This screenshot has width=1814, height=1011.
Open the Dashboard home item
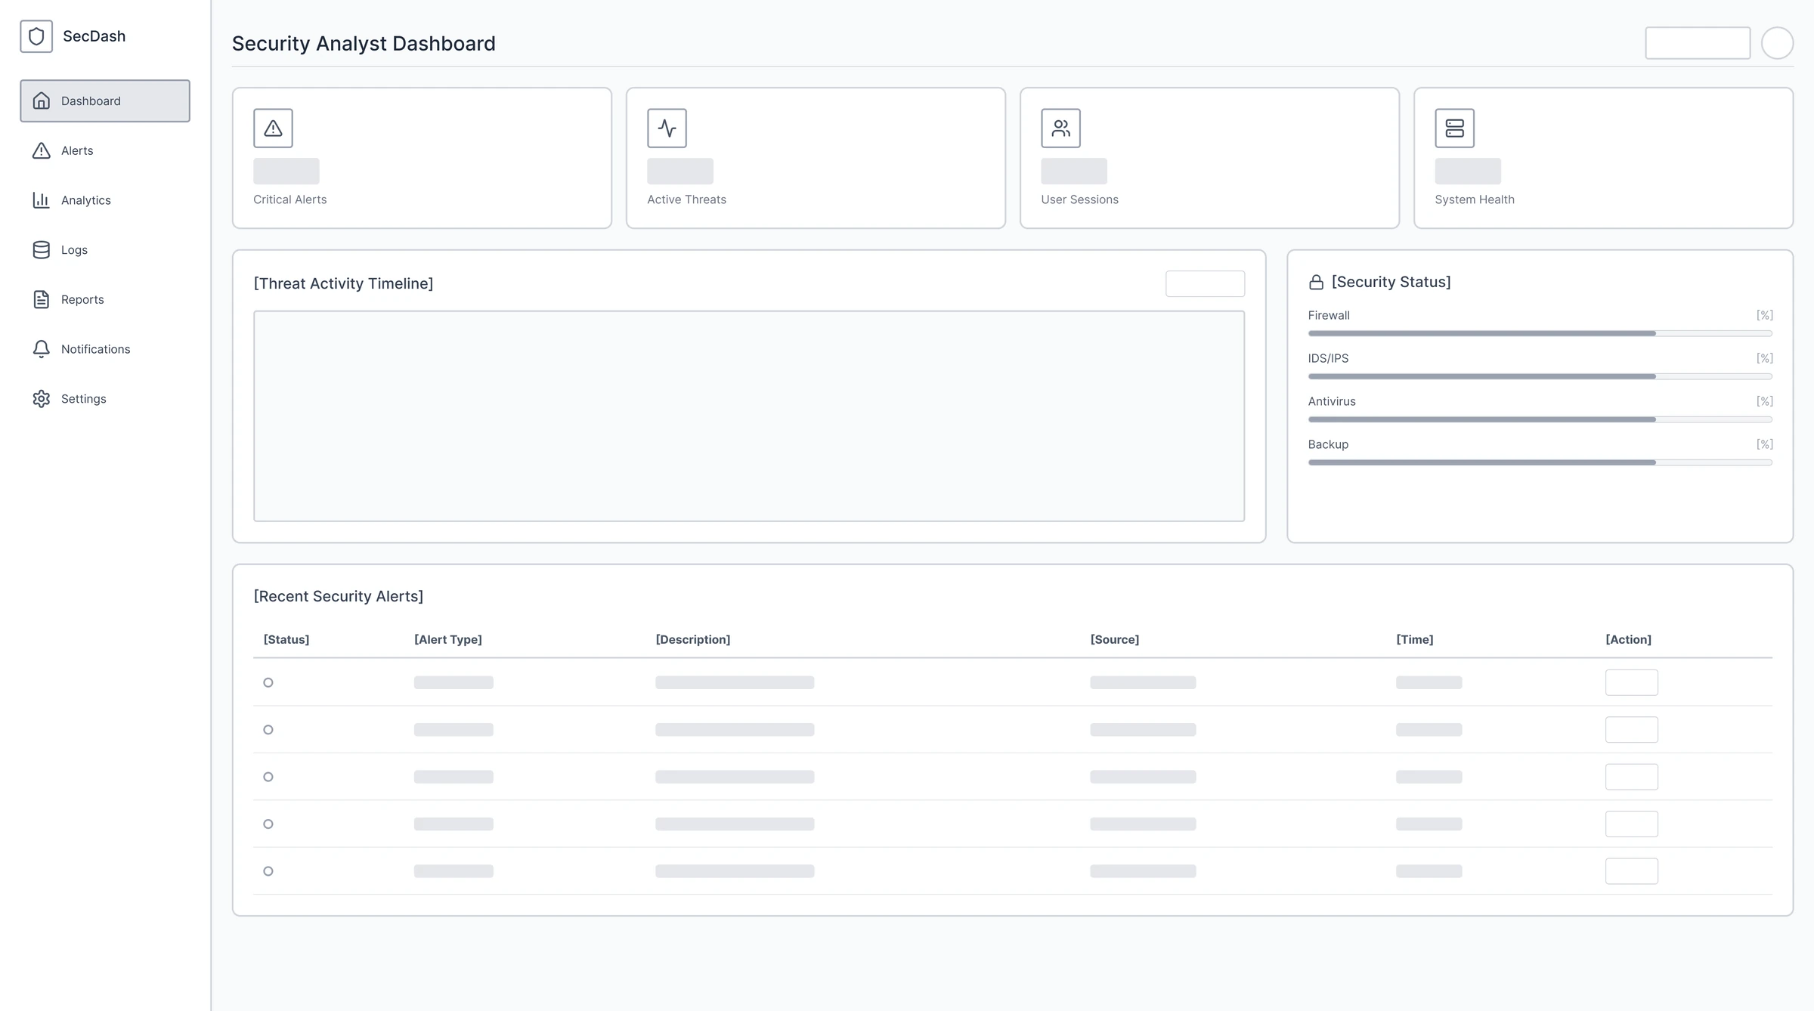pyautogui.click(x=105, y=100)
